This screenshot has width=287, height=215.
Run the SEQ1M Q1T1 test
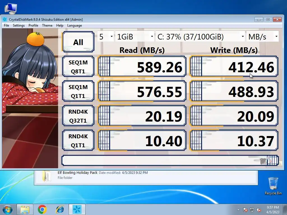[78, 91]
